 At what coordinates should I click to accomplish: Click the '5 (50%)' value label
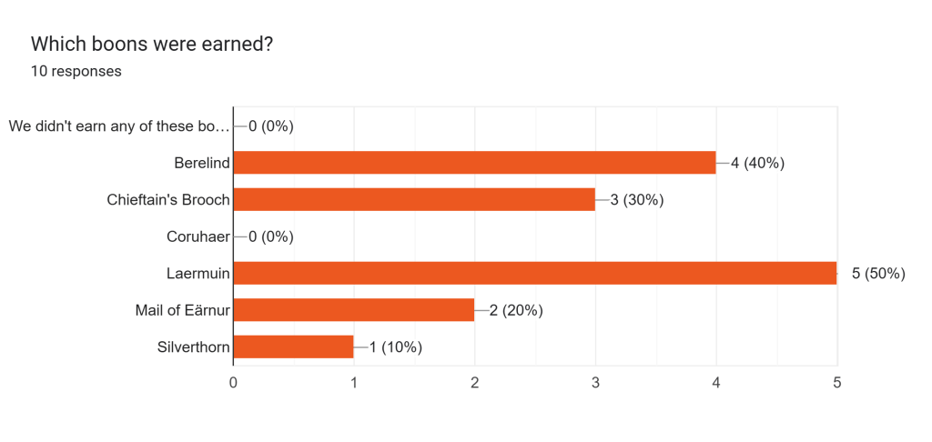pos(878,273)
